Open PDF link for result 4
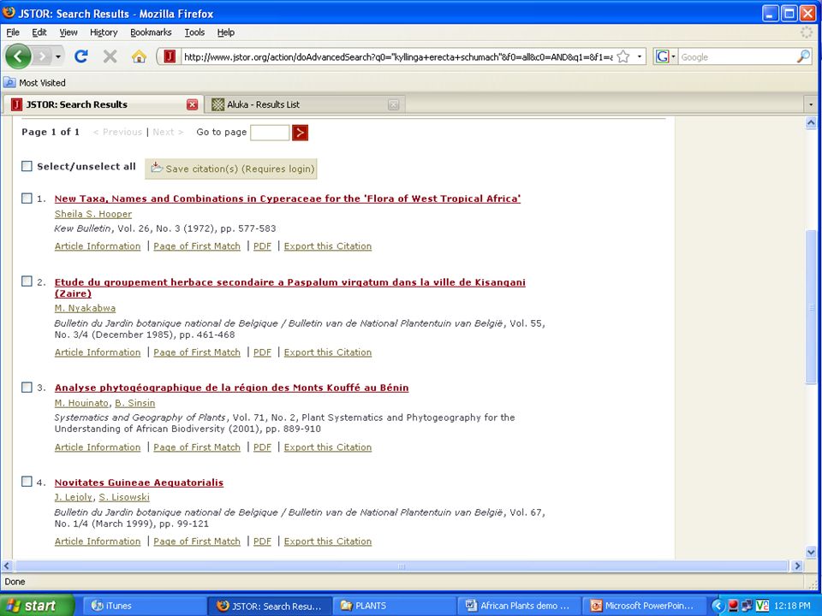 (262, 542)
